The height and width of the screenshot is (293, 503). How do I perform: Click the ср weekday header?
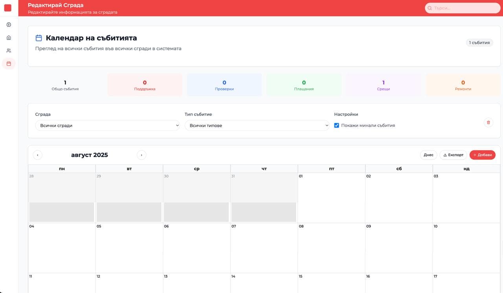[x=196, y=169]
